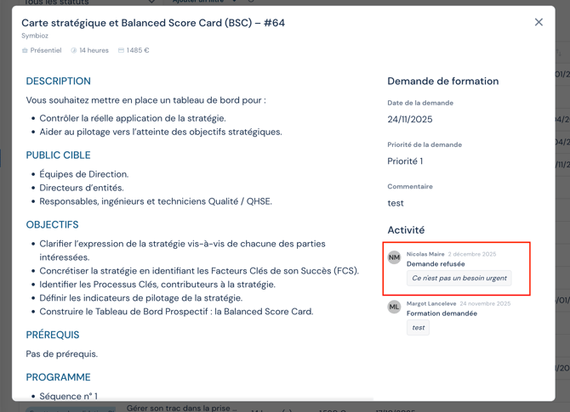Click the OBJECTIFS section heading
This screenshot has width=570, height=412.
coord(52,225)
